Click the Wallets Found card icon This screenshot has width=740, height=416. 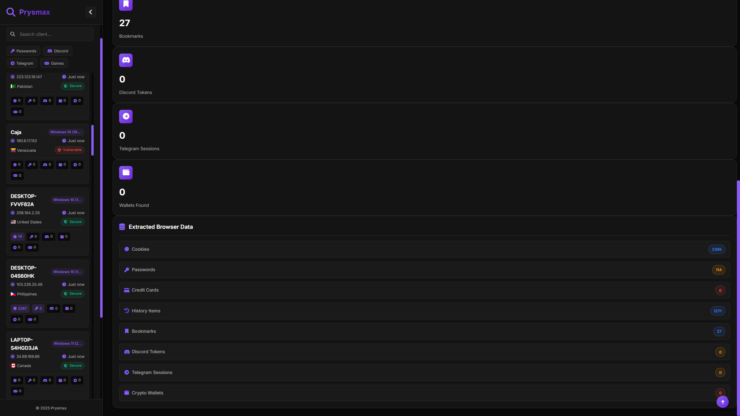(x=126, y=173)
